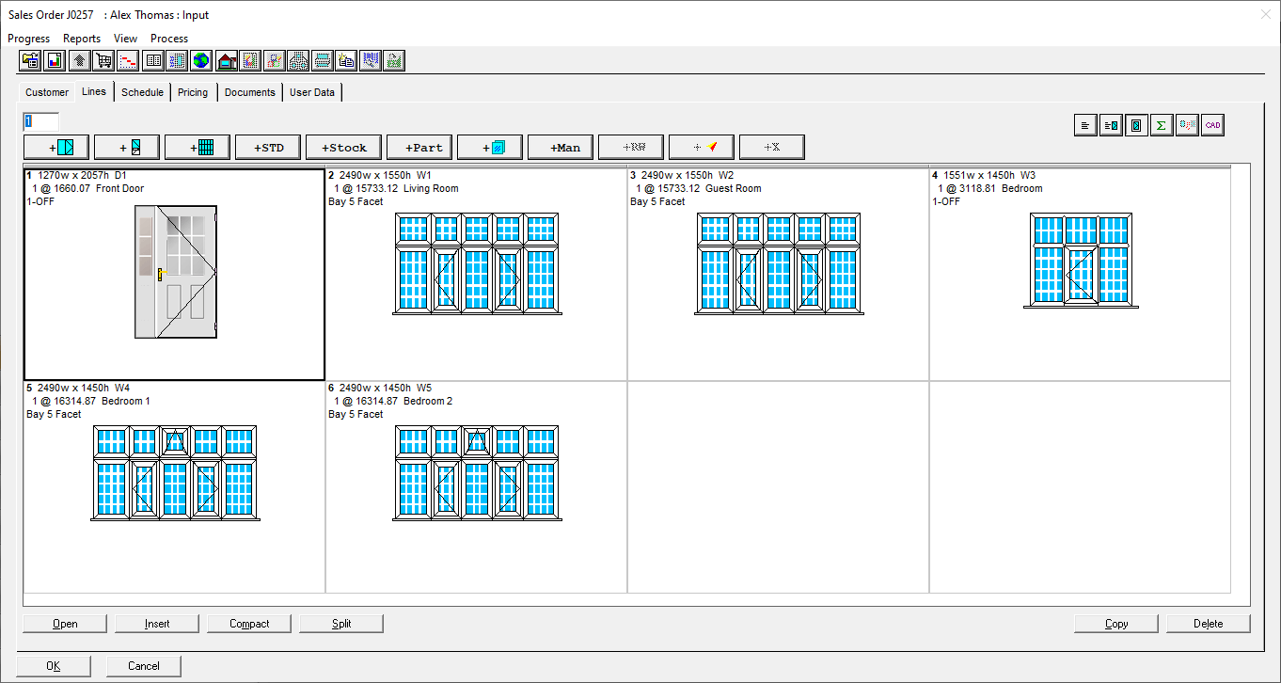Image resolution: width=1281 pixels, height=683 pixels.
Task: Click the bar chart toolbar icon
Action: click(x=55, y=61)
